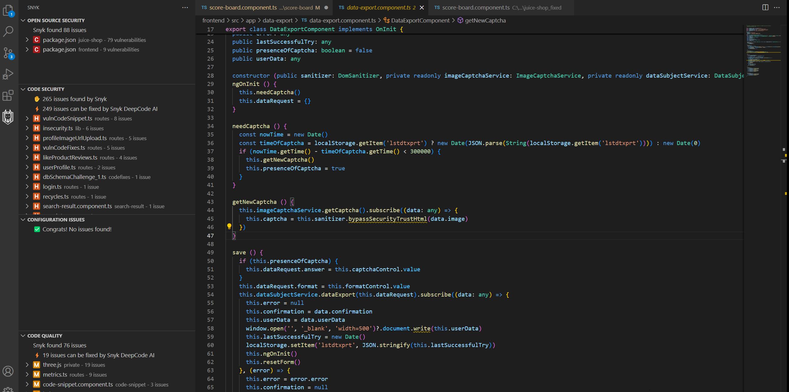789x392 pixels.
Task: Click the Snyk panel more actions ellipsis
Action: [x=185, y=7]
